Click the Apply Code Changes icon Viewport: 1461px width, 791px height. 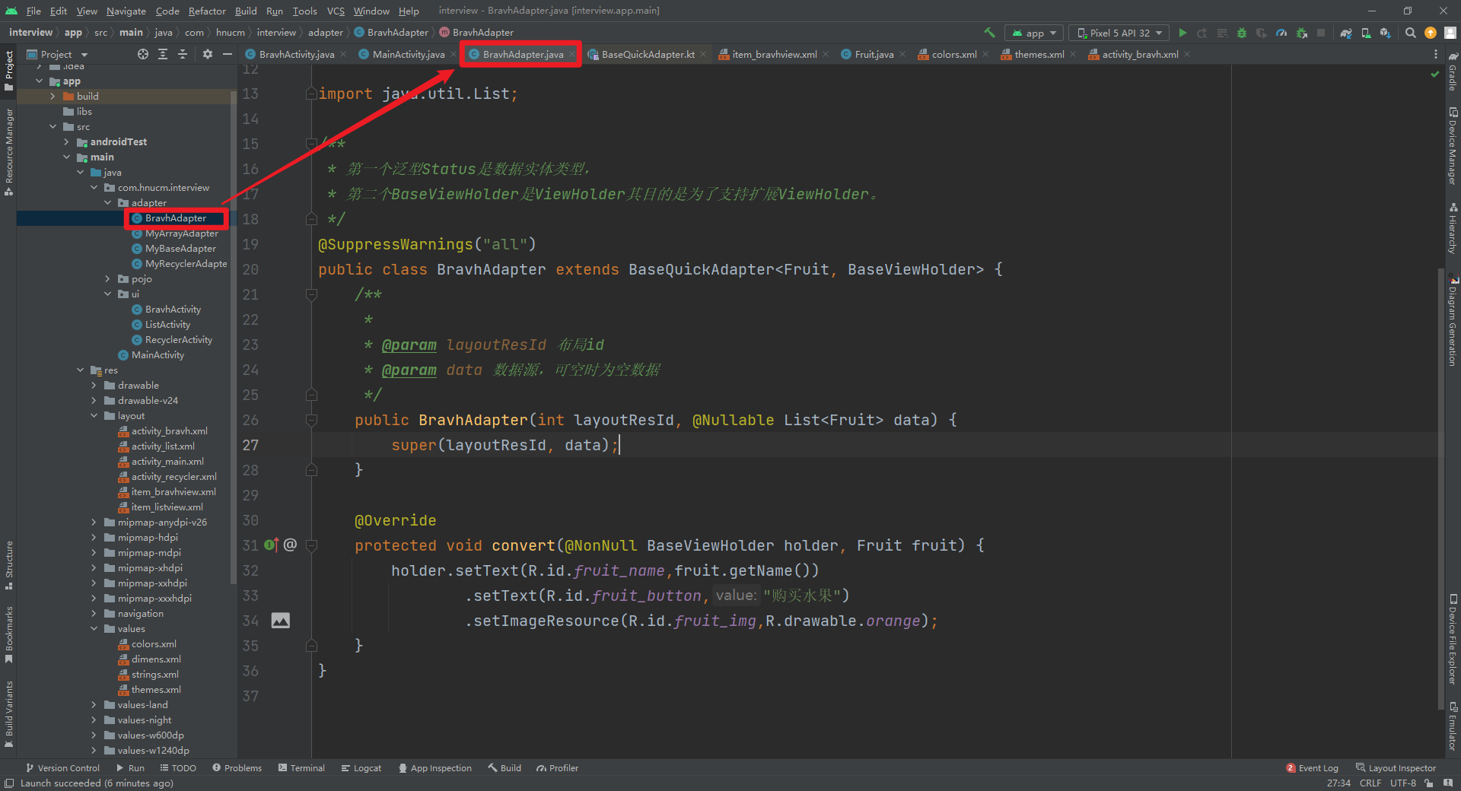pos(1222,33)
